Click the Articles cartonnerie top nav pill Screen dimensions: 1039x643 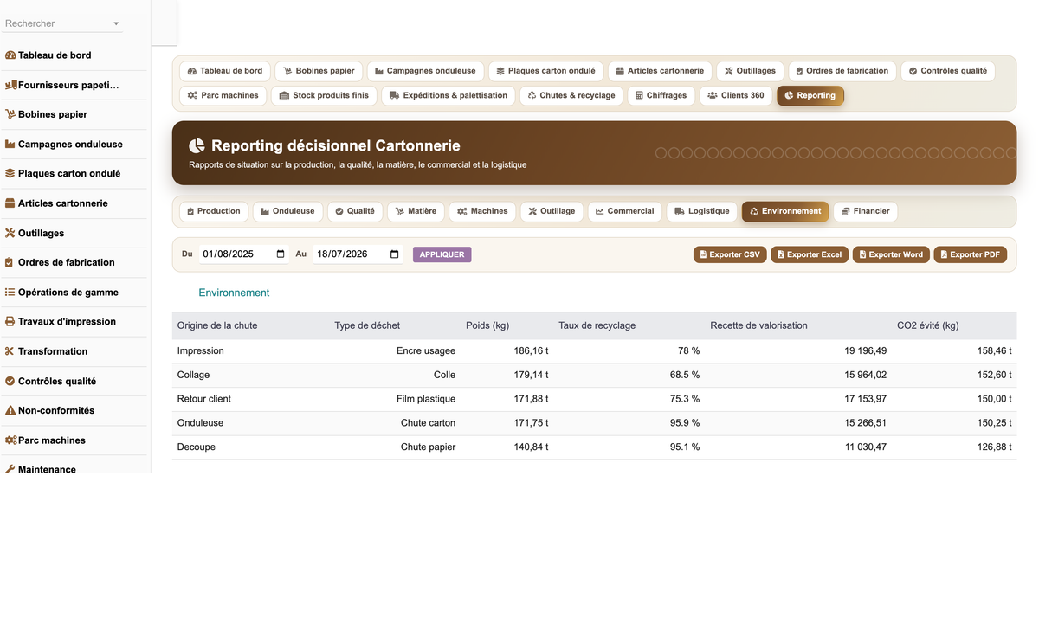pyautogui.click(x=660, y=71)
